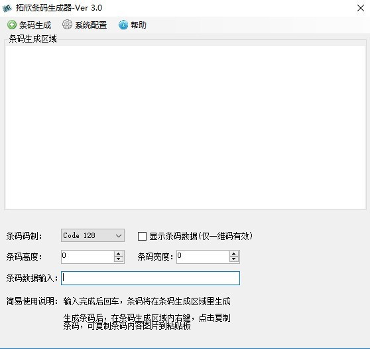Image resolution: width=370 pixels, height=349 pixels.
Task: Increase 条码高度 with the up arrow
Action: point(119,254)
